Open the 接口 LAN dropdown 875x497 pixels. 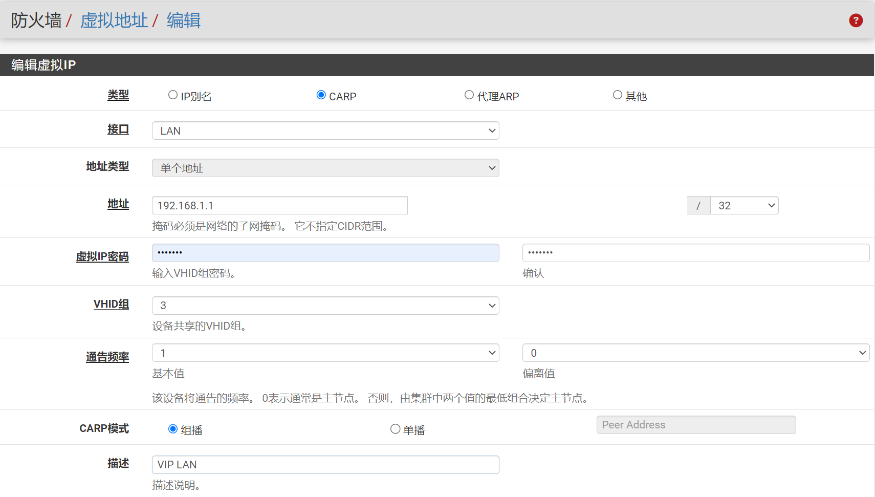(325, 131)
